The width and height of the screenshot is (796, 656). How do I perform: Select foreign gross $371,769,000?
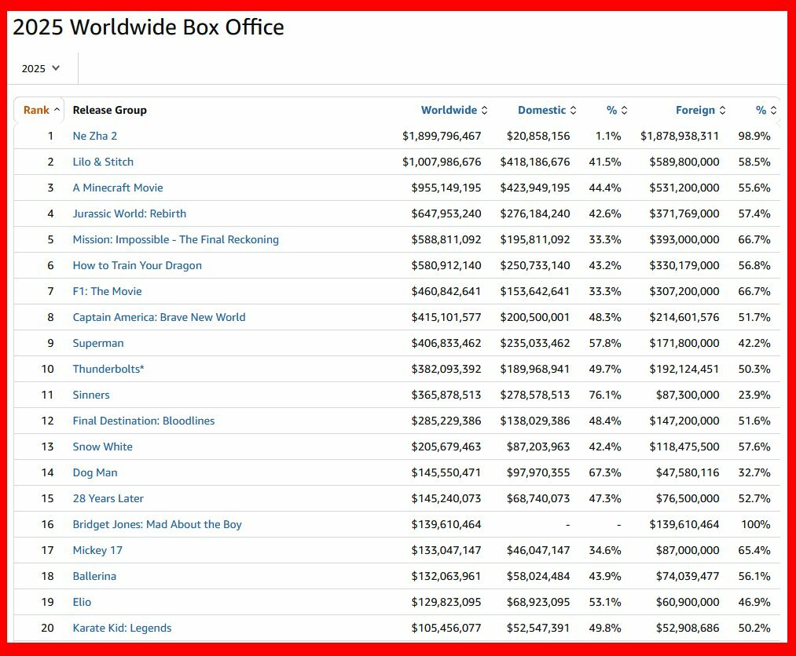tap(684, 213)
